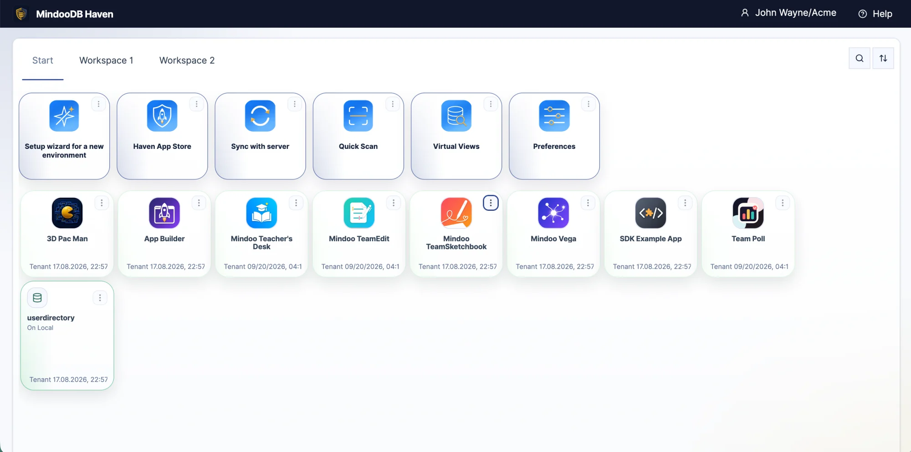The image size is (911, 452).
Task: Click the Mindoo Vega label
Action: coord(553,239)
